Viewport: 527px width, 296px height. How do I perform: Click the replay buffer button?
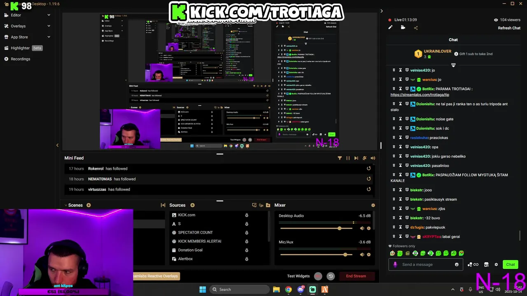tap(331, 276)
